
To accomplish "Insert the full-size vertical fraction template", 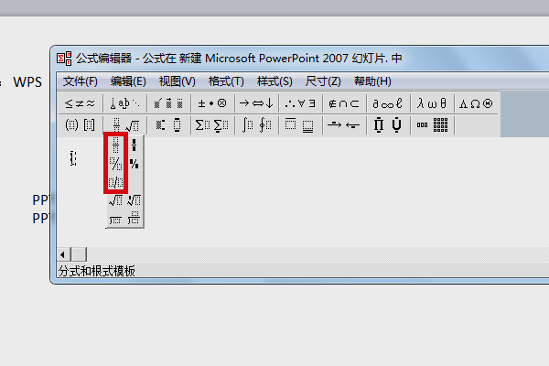I will [x=116, y=145].
